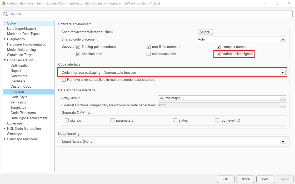The image size is (295, 184).
Task: Expand HDL Code Generation node
Action: [x=5, y=129]
